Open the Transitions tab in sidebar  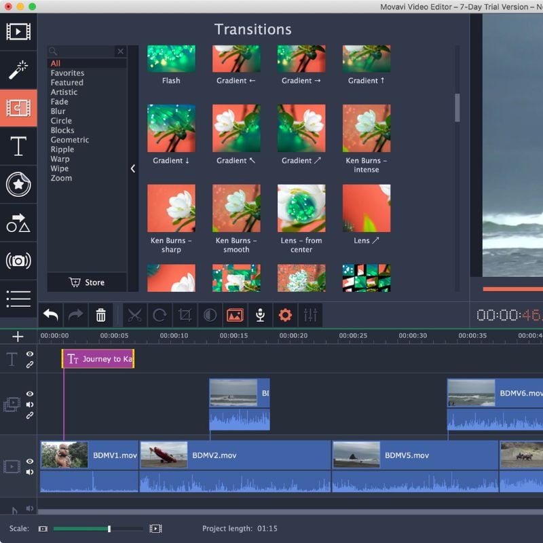[18, 108]
